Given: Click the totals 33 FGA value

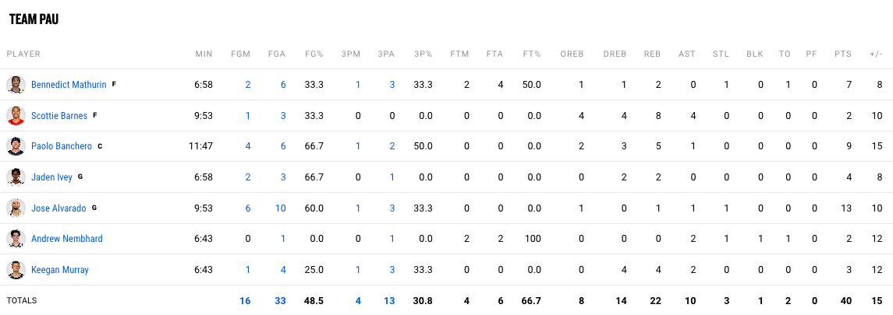Looking at the screenshot, I should pyautogui.click(x=280, y=300).
